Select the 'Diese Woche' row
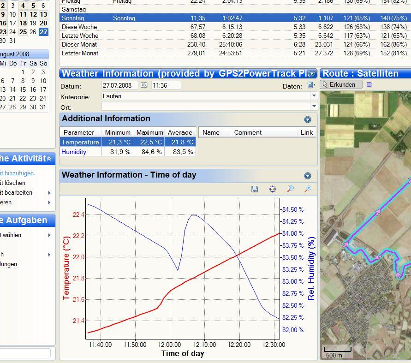 tap(235, 27)
